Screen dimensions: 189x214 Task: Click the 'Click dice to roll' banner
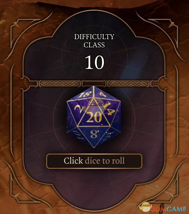(94, 161)
